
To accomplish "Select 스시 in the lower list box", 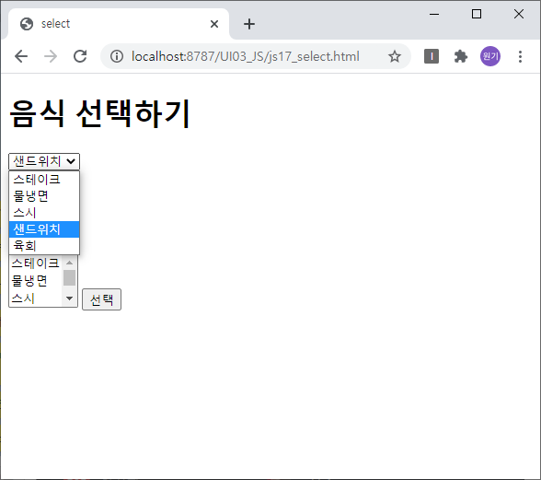I will [x=36, y=298].
